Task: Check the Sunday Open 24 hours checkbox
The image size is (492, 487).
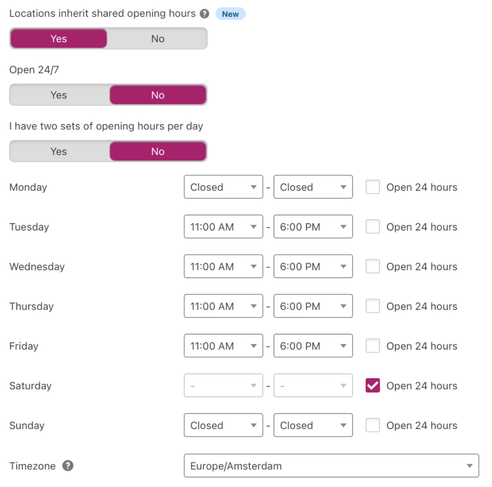Action: [x=373, y=426]
